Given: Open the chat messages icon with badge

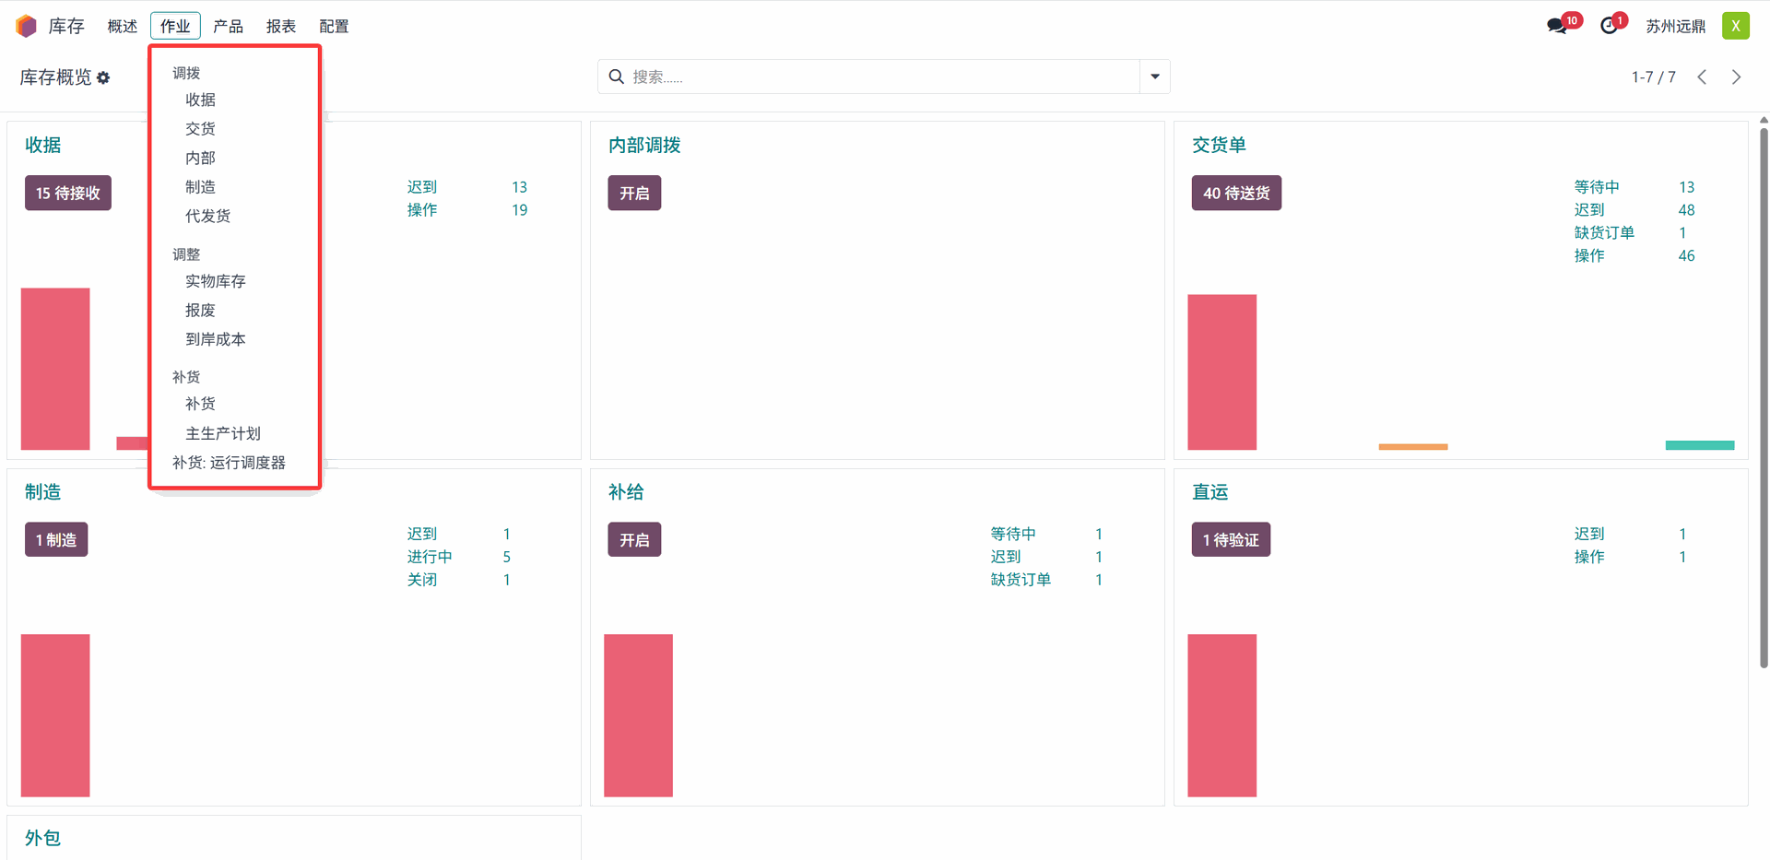Looking at the screenshot, I should click(x=1557, y=26).
